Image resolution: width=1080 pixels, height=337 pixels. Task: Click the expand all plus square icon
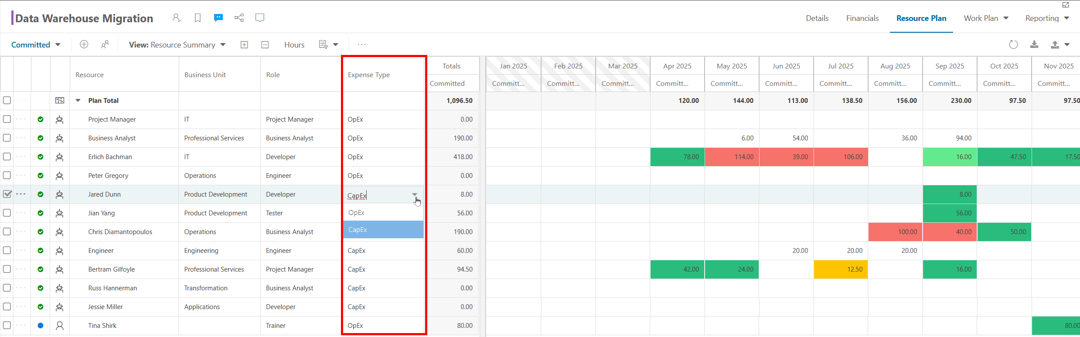point(245,44)
